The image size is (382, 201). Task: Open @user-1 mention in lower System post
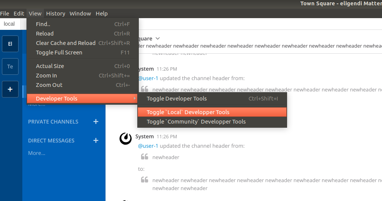tap(148, 146)
